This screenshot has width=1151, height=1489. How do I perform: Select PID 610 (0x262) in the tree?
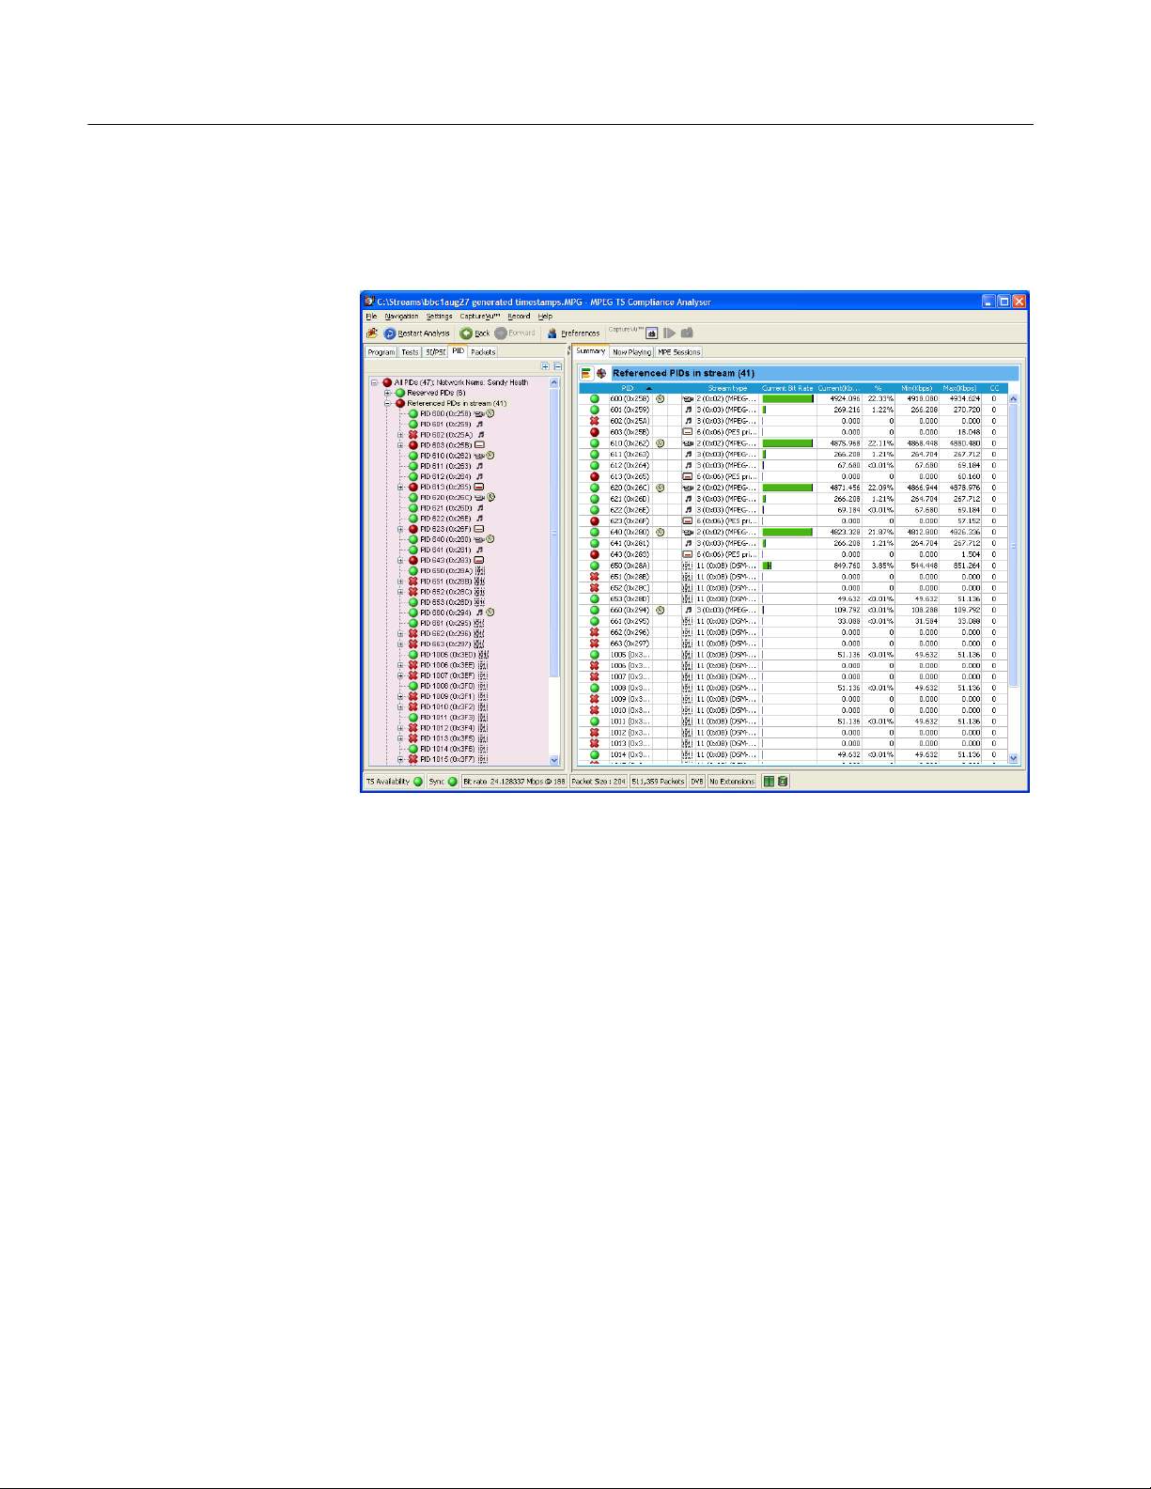point(445,456)
